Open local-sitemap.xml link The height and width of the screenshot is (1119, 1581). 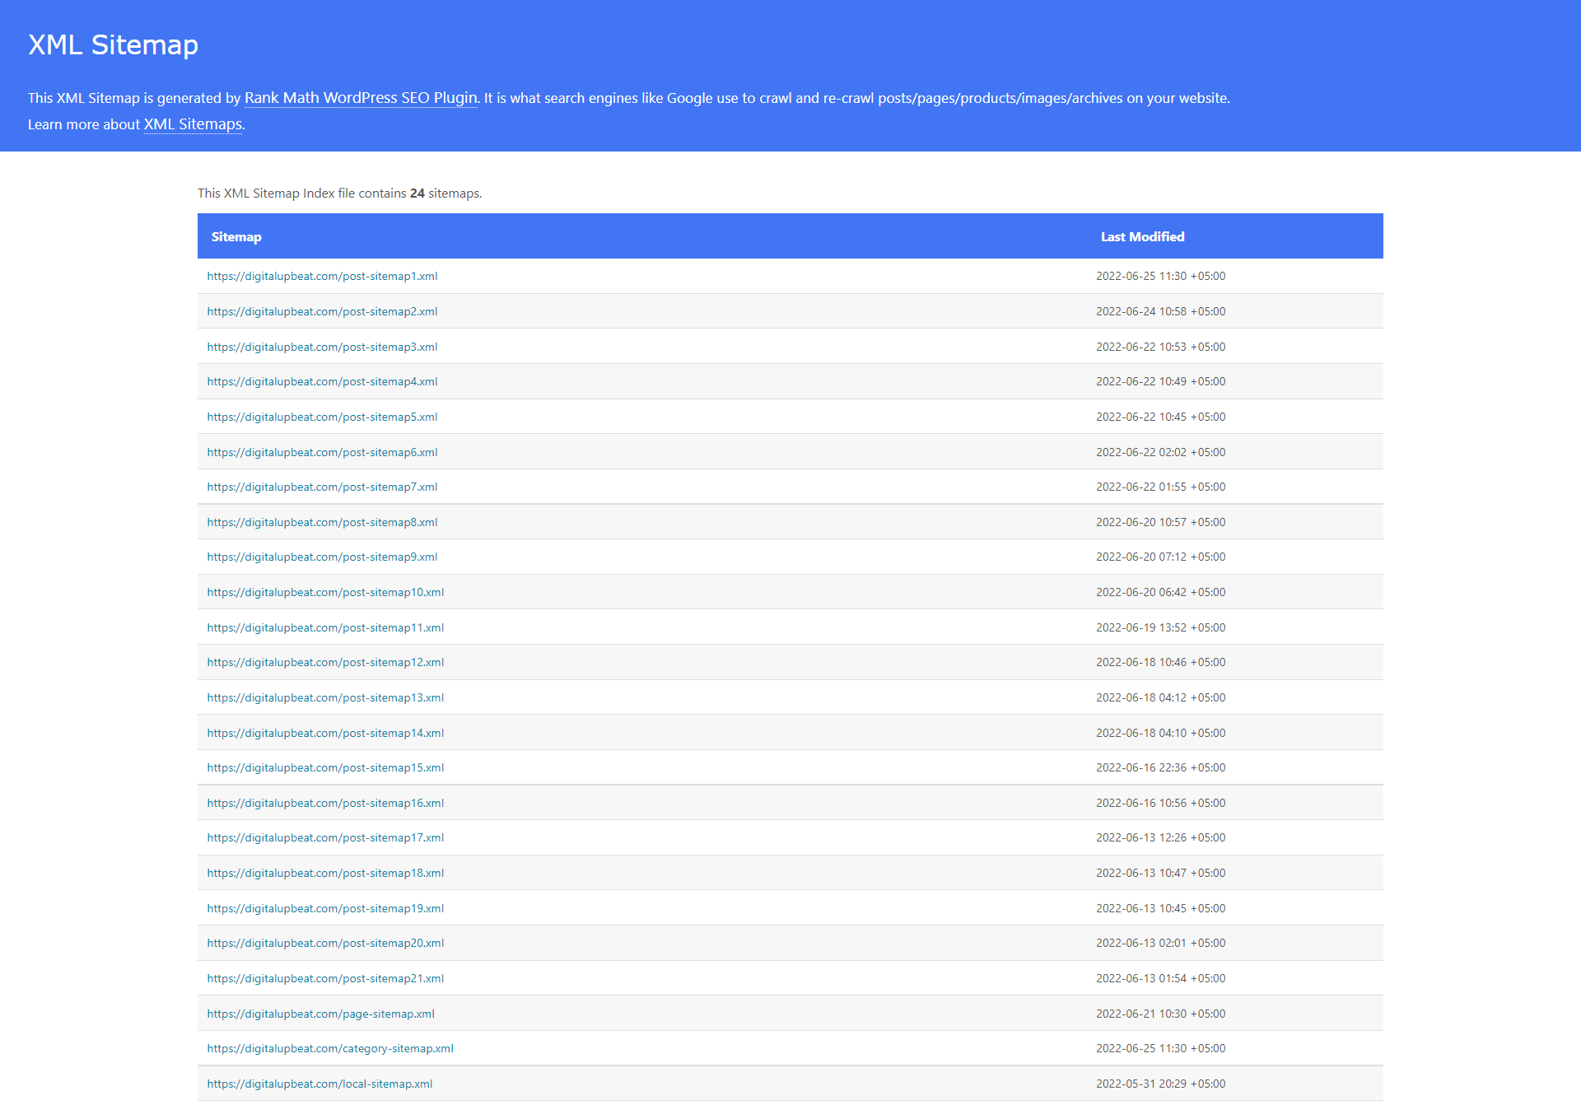(319, 1084)
